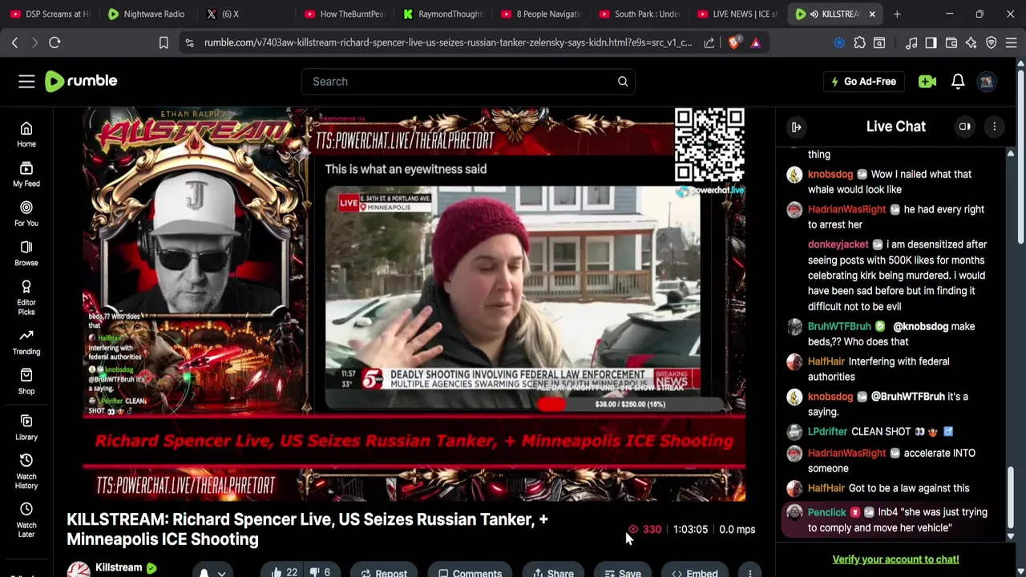Switch to the 8 People Navigating tab

pos(539,14)
